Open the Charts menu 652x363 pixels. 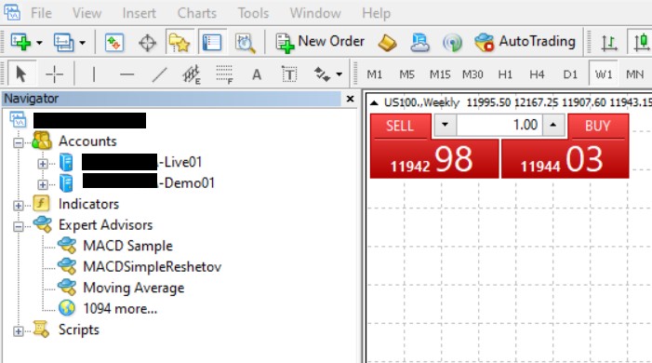tap(196, 13)
